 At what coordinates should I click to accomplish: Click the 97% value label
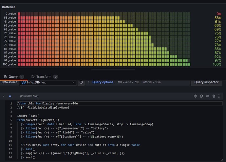coord(218,60)
